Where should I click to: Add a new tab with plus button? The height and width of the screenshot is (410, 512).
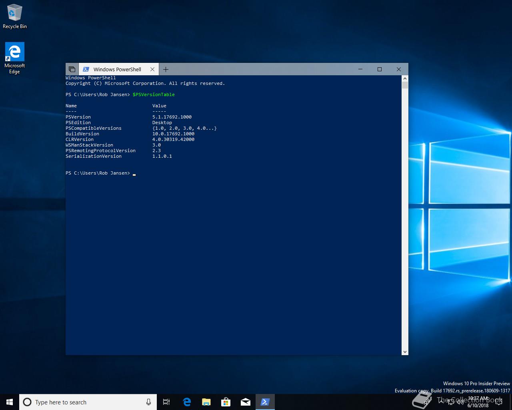click(166, 69)
